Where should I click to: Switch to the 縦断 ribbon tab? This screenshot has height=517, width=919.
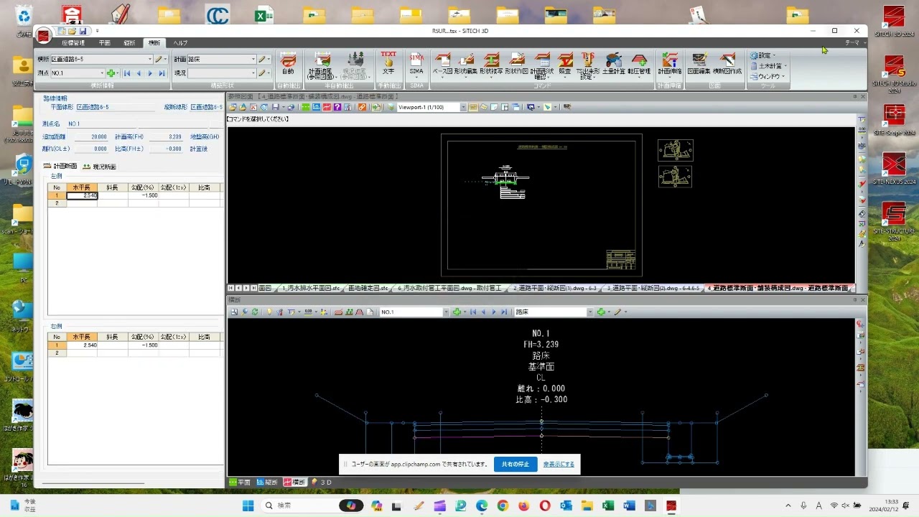click(129, 43)
